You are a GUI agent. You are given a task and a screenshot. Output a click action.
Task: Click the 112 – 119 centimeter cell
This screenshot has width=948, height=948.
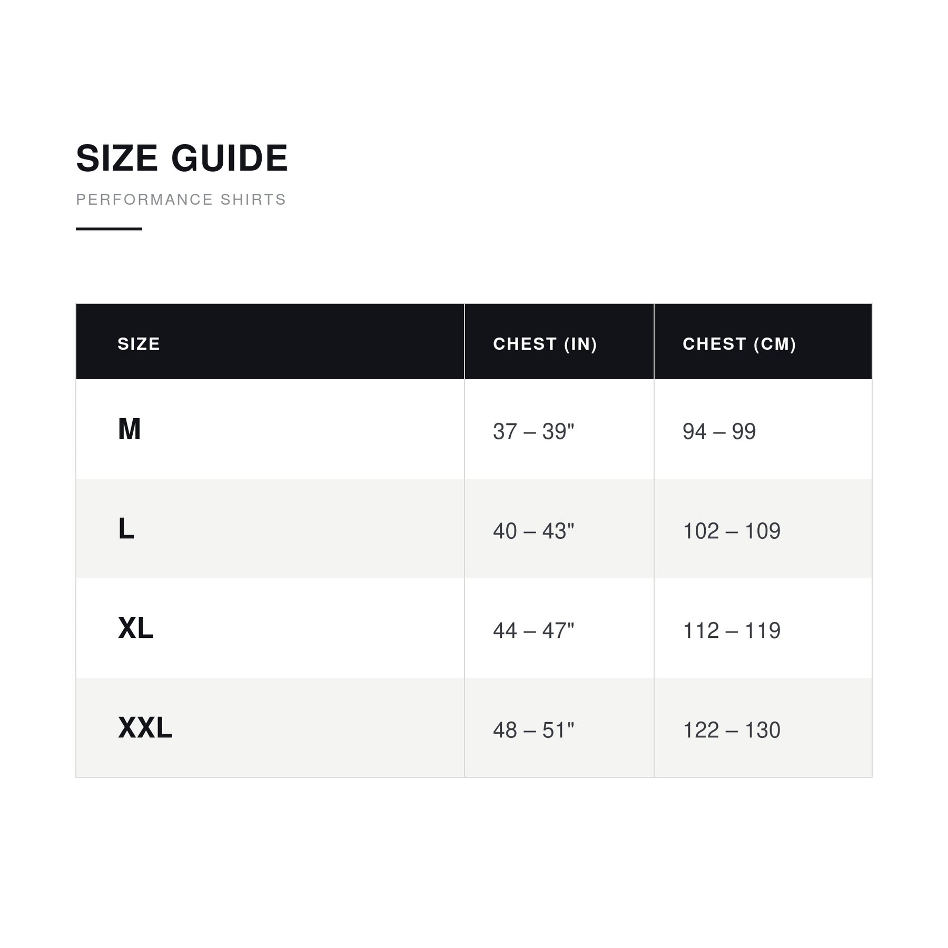coord(732,630)
